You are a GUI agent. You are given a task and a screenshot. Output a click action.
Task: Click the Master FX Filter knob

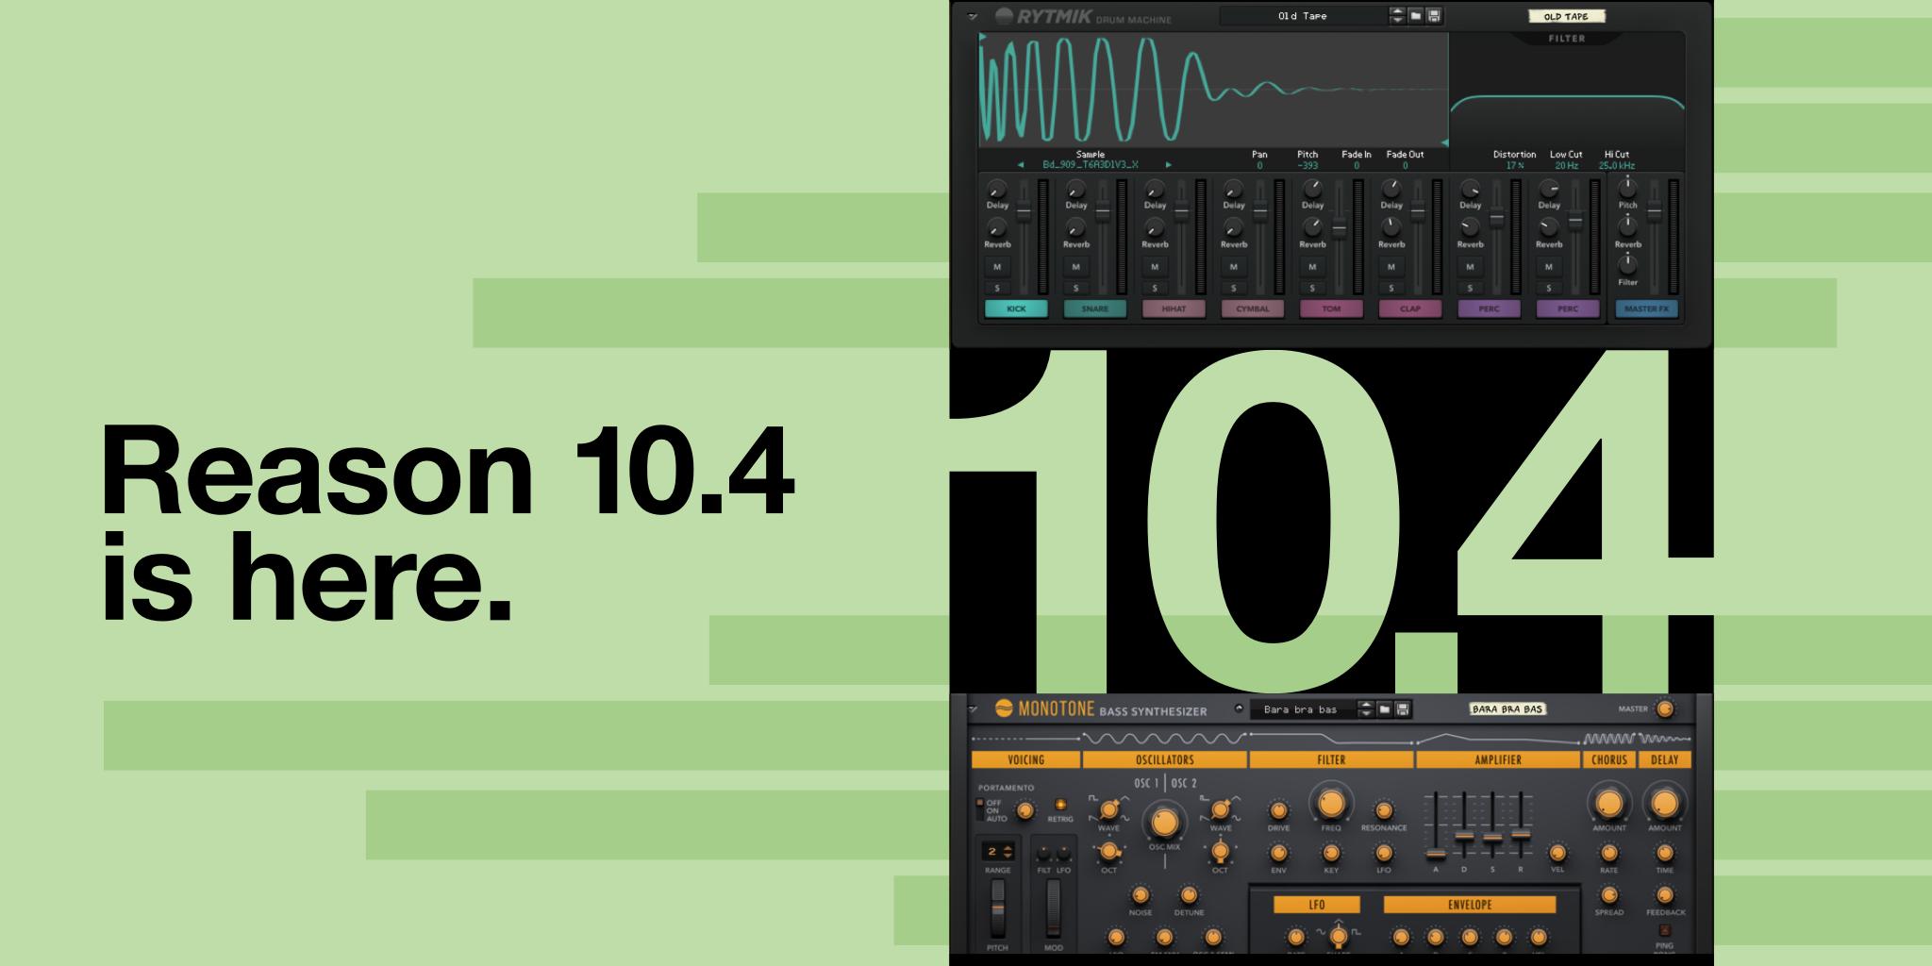(1627, 266)
